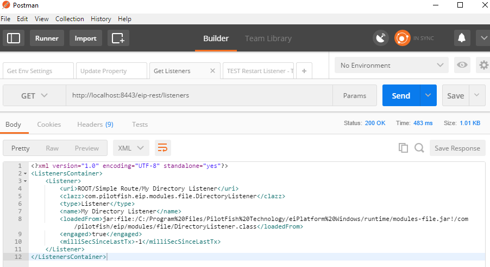
Task: Select the TEST Restart Listener tab
Action: (258, 71)
